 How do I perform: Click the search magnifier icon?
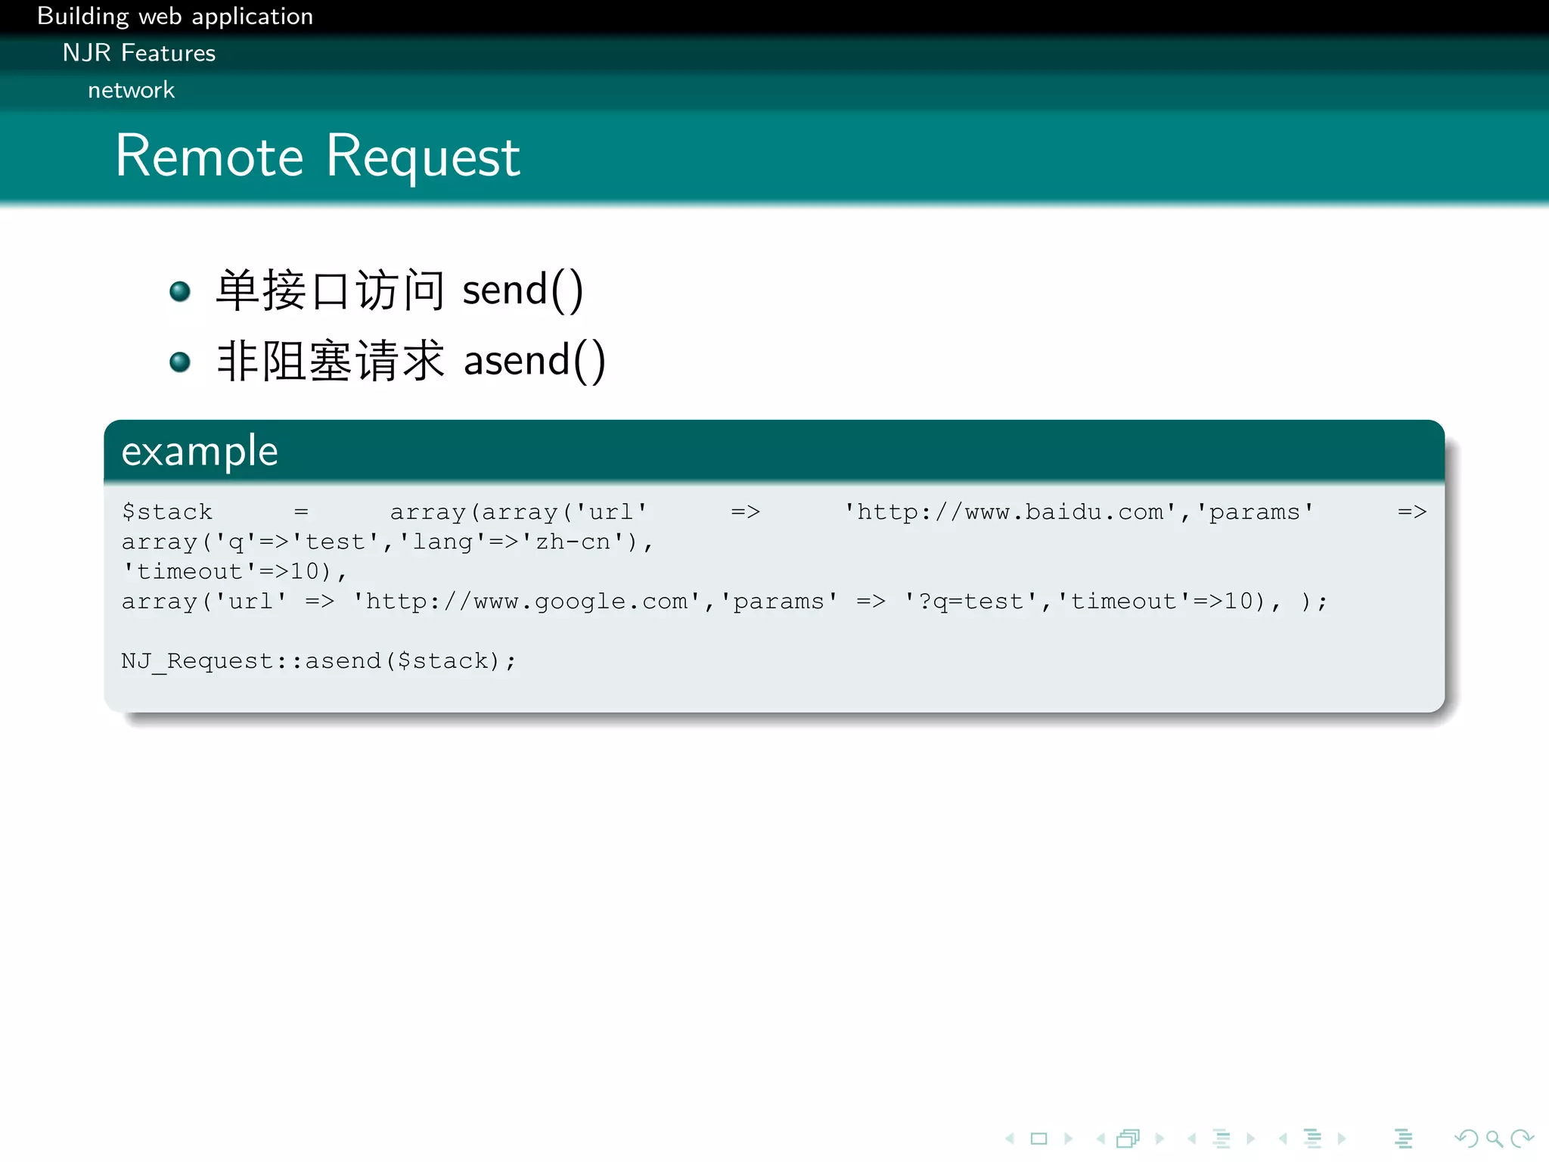1494,1139
